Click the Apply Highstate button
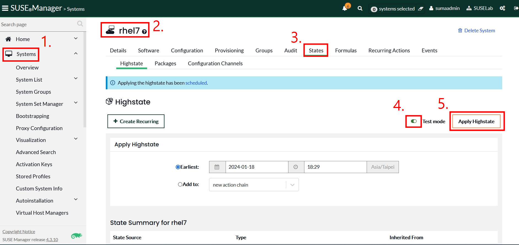Viewport: 519px width, 245px height. 476,121
